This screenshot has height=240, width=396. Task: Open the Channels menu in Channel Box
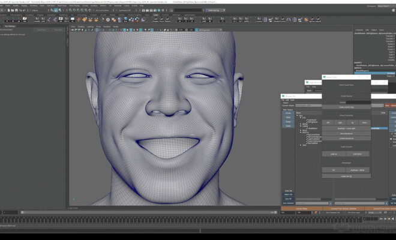click(x=359, y=30)
